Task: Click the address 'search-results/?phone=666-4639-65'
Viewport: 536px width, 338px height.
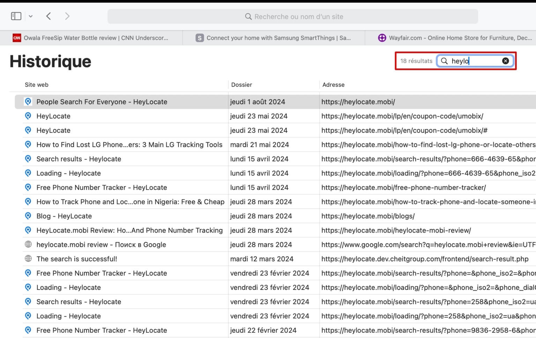Action: [x=429, y=159]
